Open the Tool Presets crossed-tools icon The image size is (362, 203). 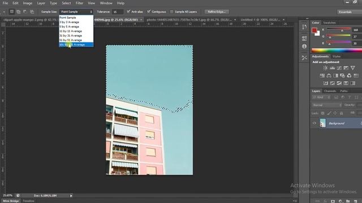point(304,58)
